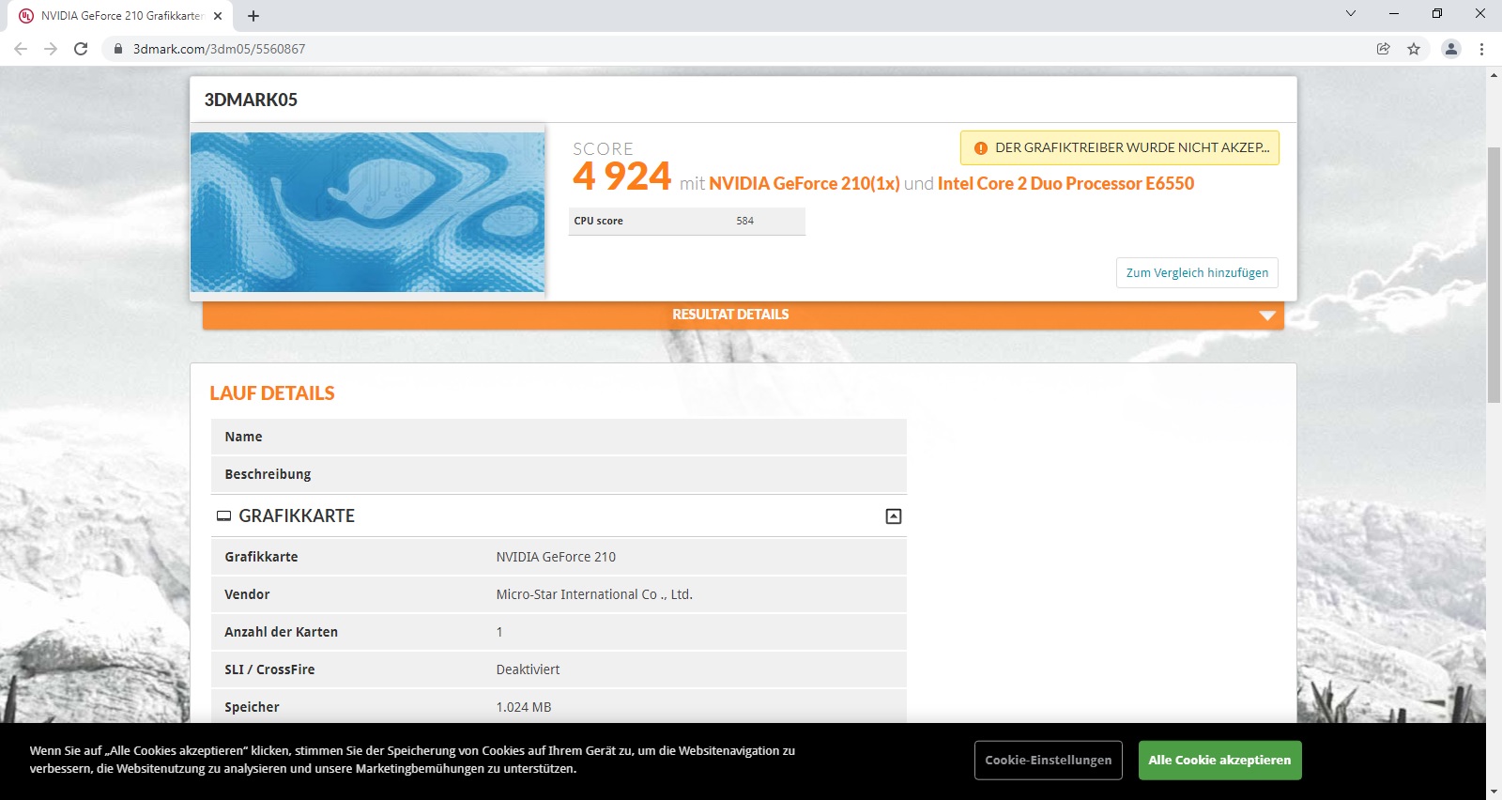Click the SLI / CrossFire row label
Screen dimensions: 1502x800
pyautogui.click(x=269, y=669)
